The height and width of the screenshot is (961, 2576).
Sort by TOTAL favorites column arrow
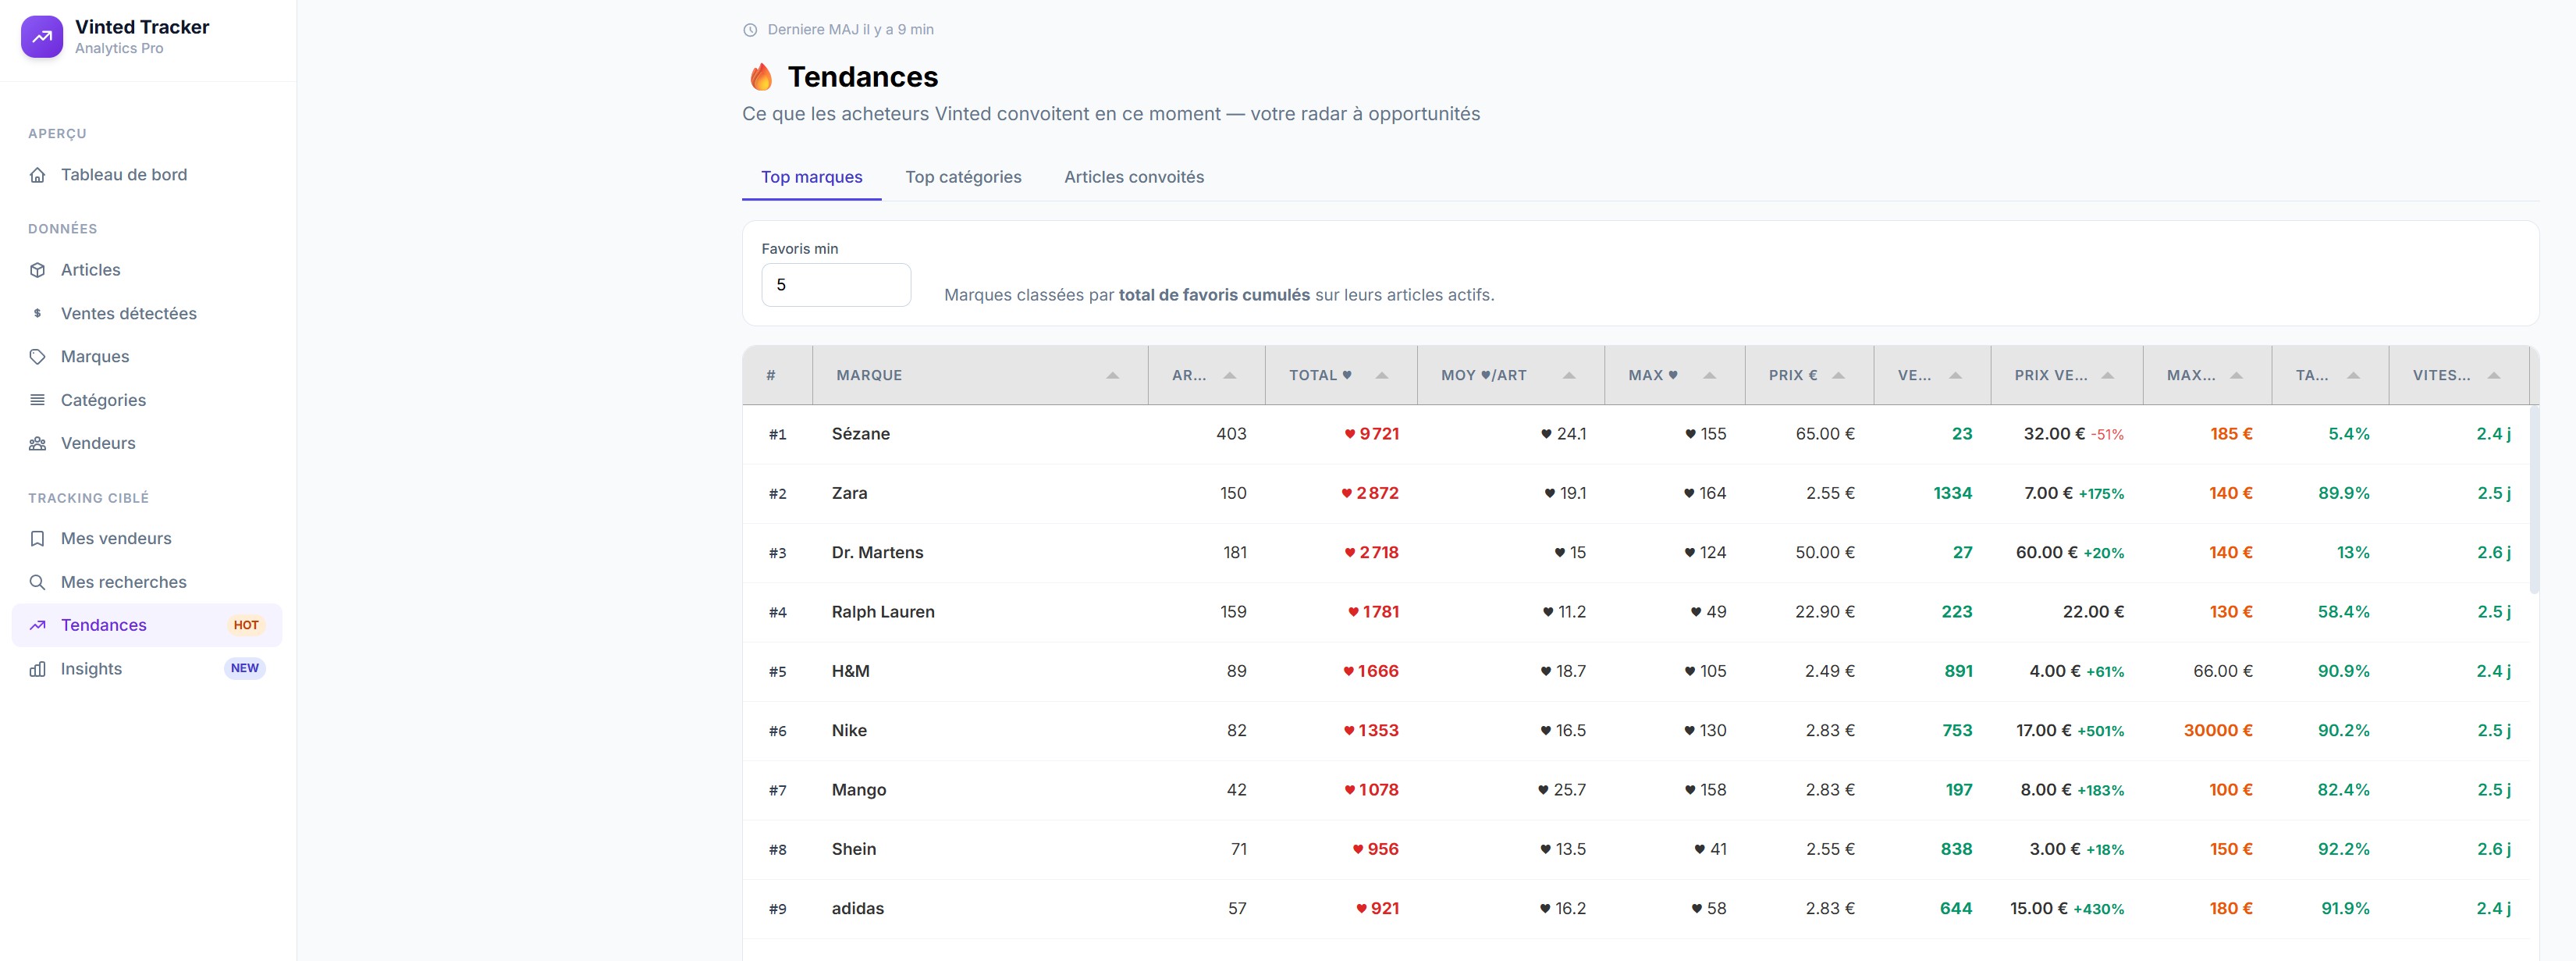point(1382,375)
